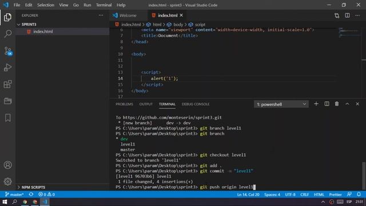Open the Explorer view in activity bar

tap(7, 17)
